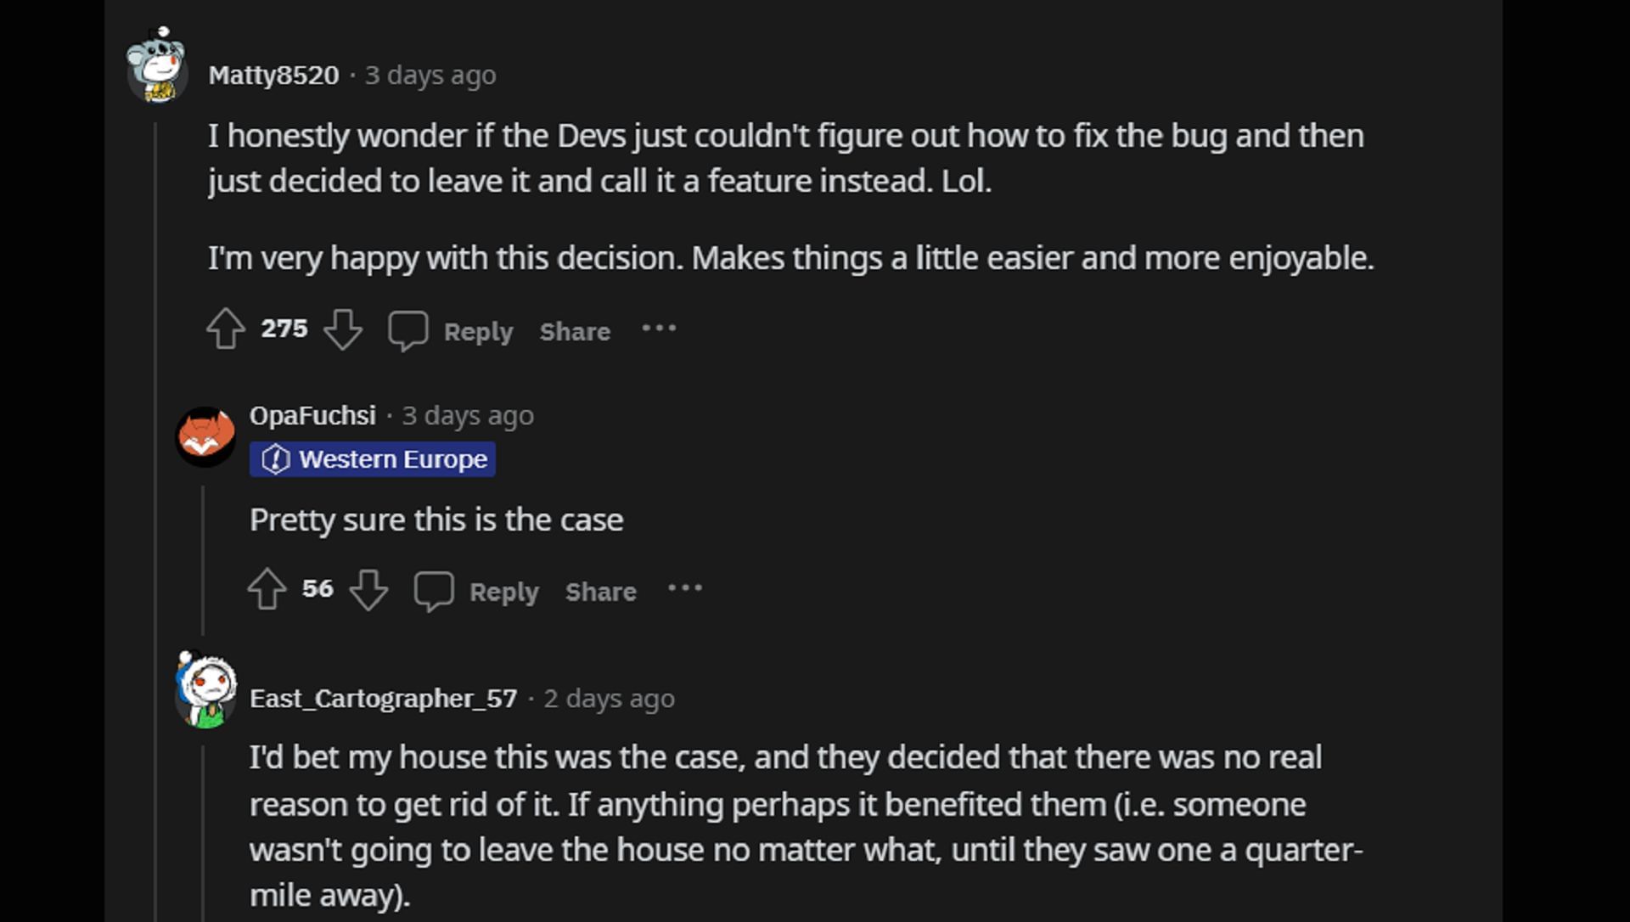Visit East_Cartographer_57's profile
1630x922 pixels.
click(383, 699)
